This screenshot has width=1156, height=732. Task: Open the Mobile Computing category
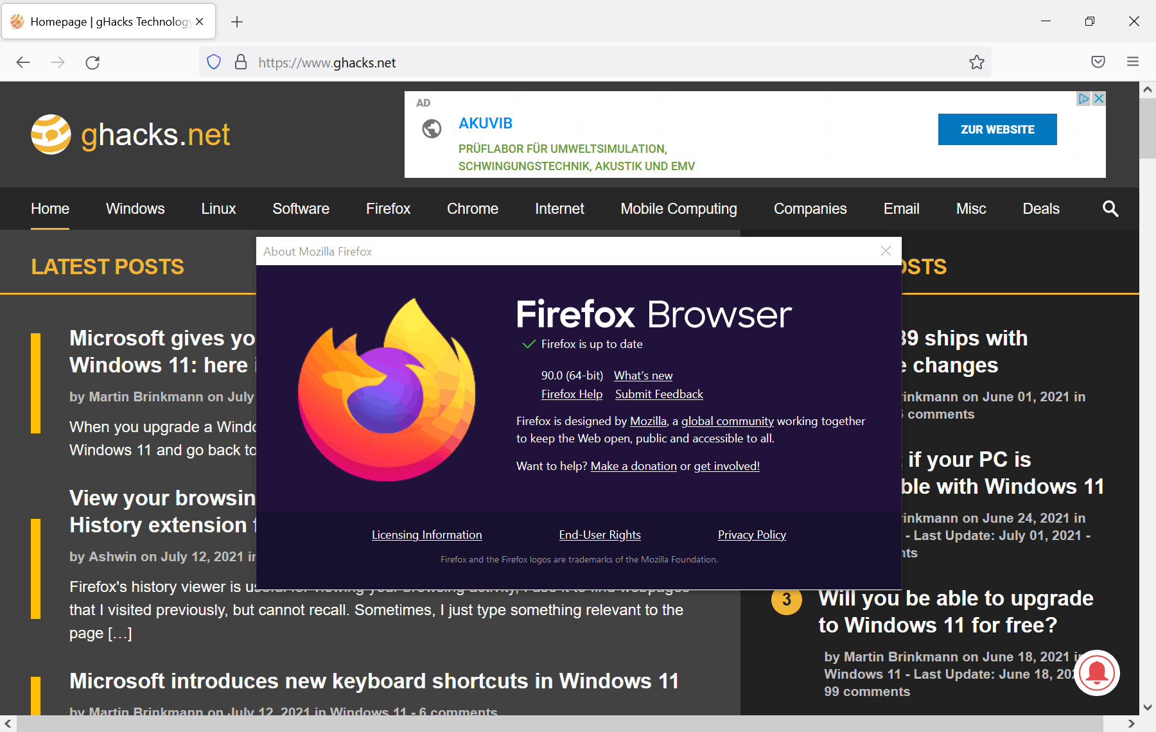tap(679, 209)
